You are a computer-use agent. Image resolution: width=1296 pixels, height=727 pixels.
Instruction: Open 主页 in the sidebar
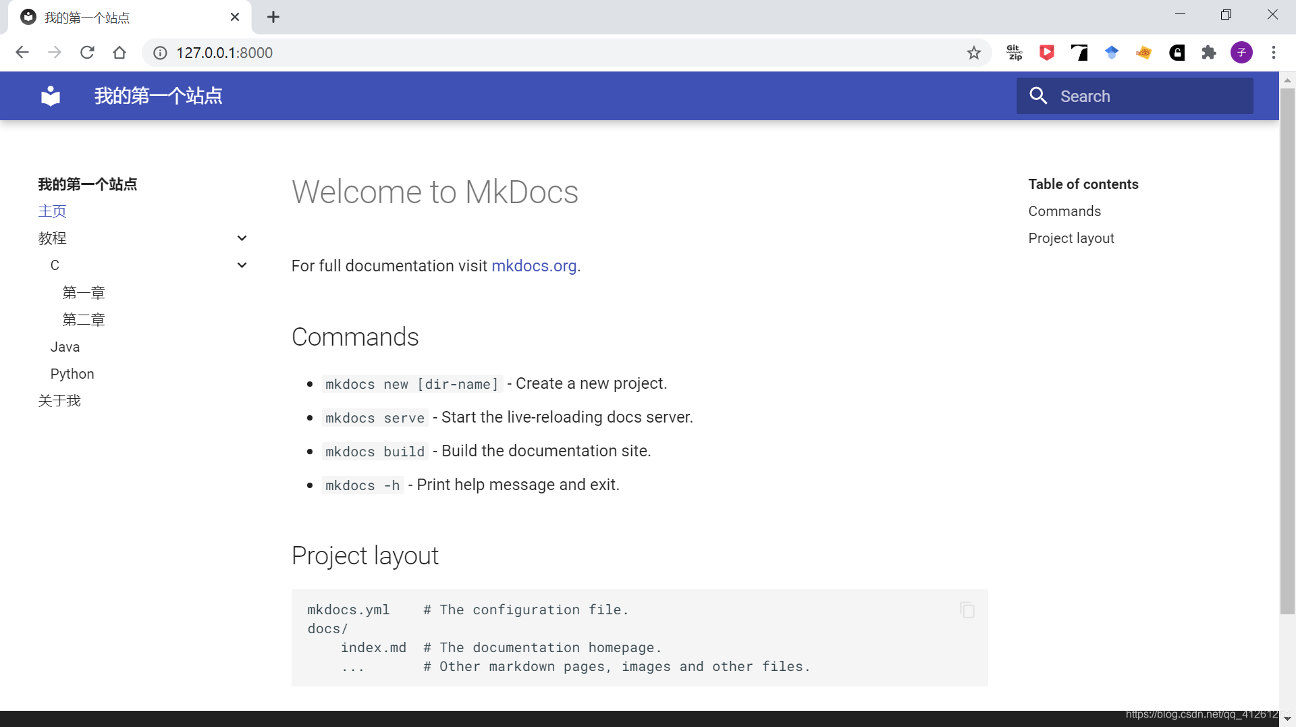tap(52, 211)
